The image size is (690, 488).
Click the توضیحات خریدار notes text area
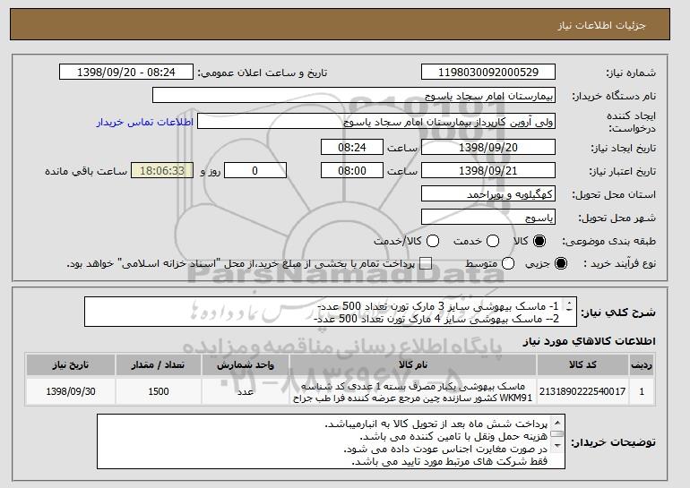pos(331,441)
